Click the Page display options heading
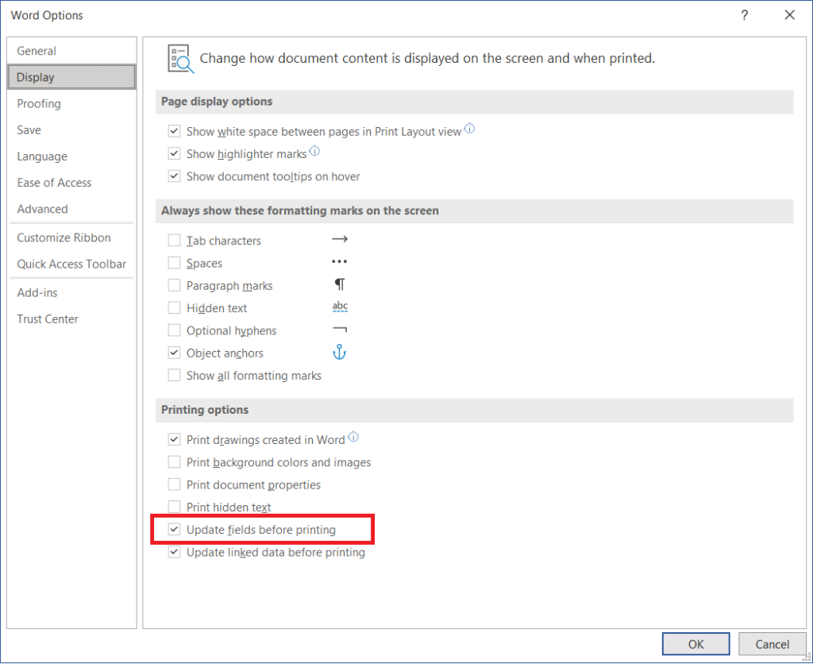This screenshot has height=664, width=813. pyautogui.click(x=217, y=101)
